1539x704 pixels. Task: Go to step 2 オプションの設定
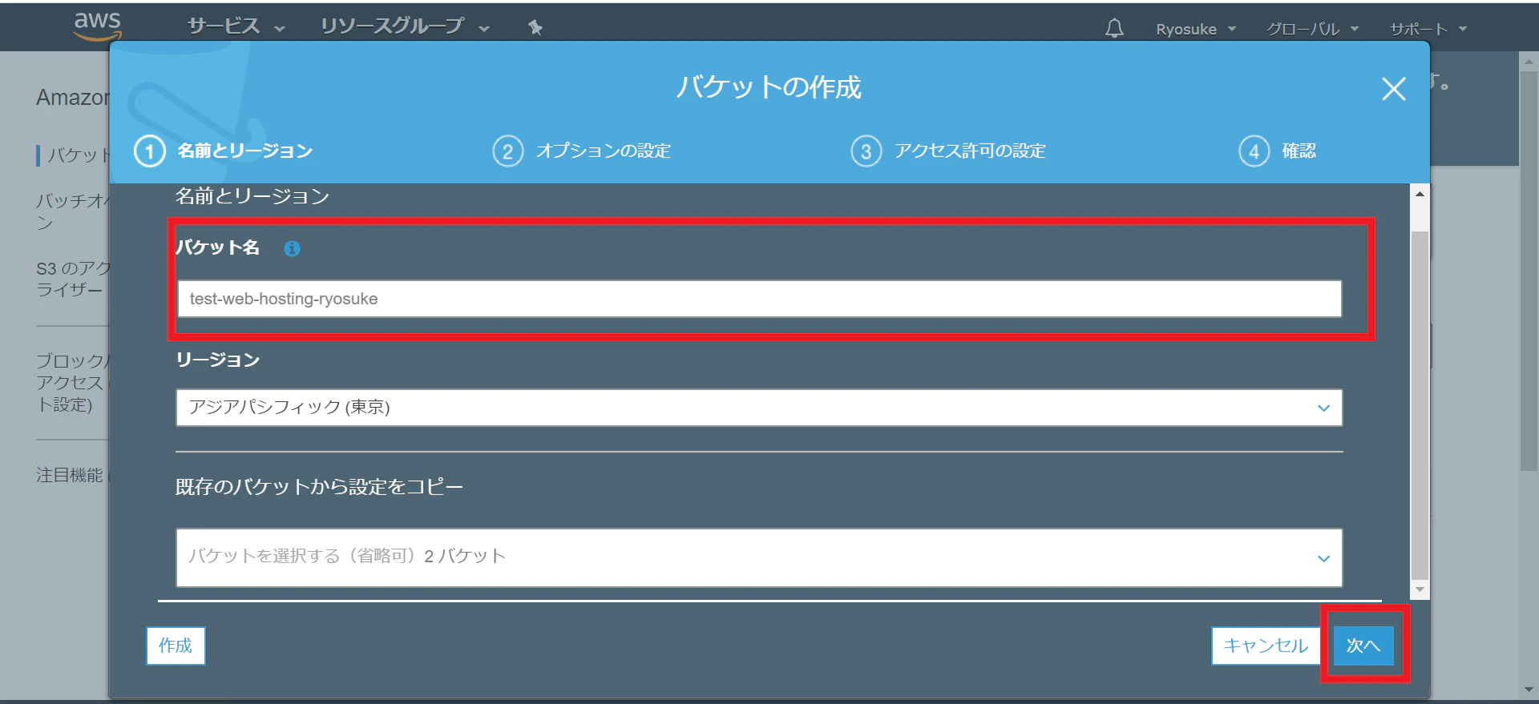point(582,151)
